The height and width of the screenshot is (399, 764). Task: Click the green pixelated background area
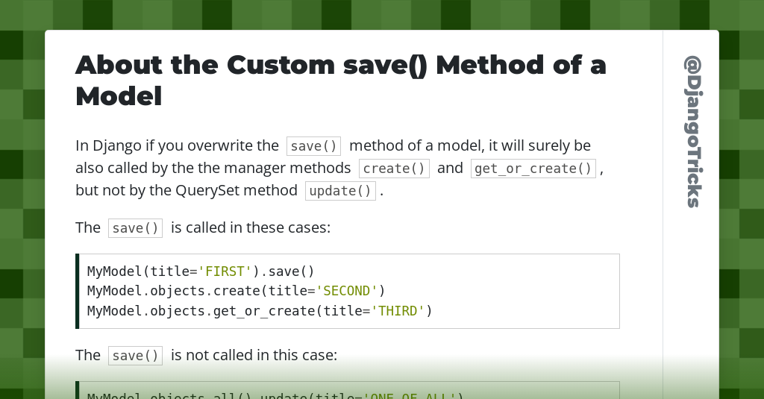pyautogui.click(x=22, y=195)
